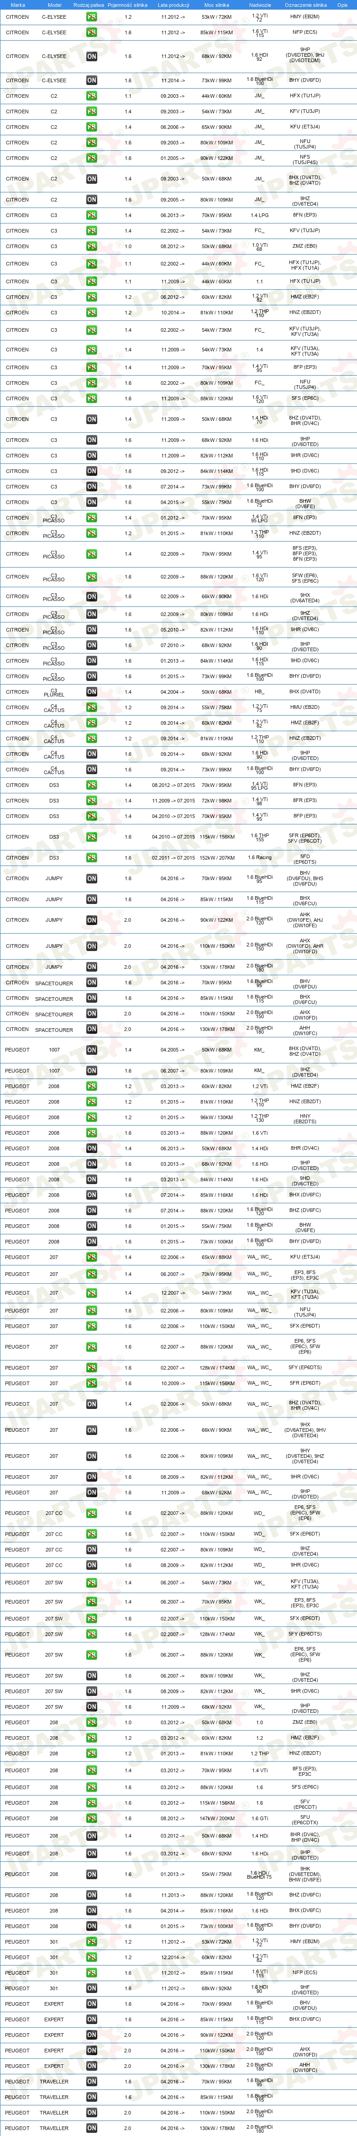357x2136 pixels.
Task: Click petrol icon in Peugeot 2008 1.6 VTi row
Action: click(x=91, y=1133)
